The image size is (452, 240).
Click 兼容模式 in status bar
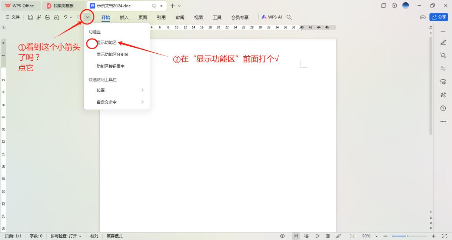[114, 236]
